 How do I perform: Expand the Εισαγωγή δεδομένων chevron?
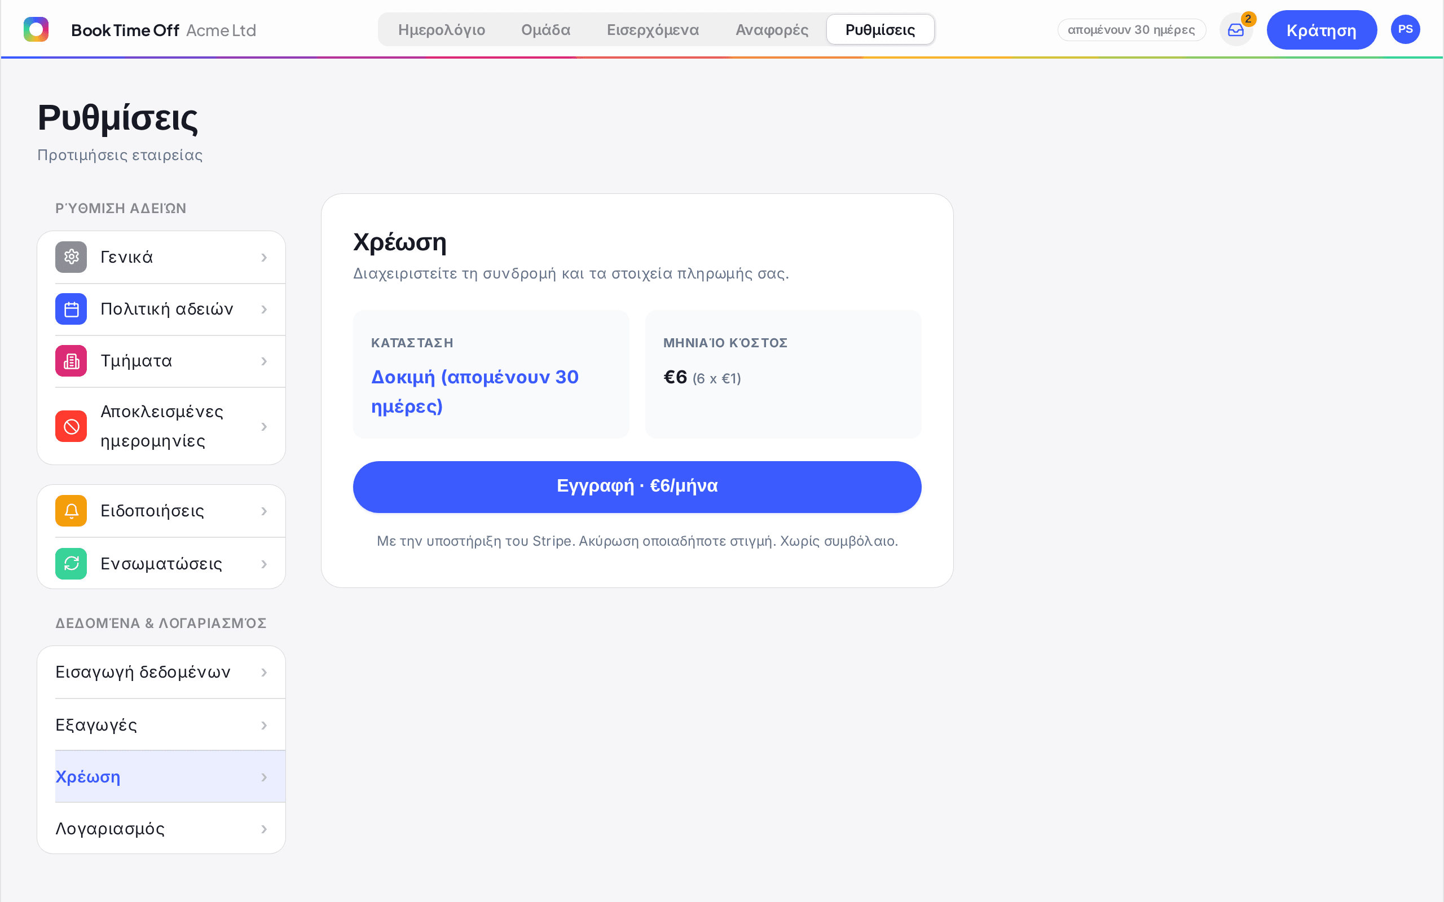pos(264,673)
